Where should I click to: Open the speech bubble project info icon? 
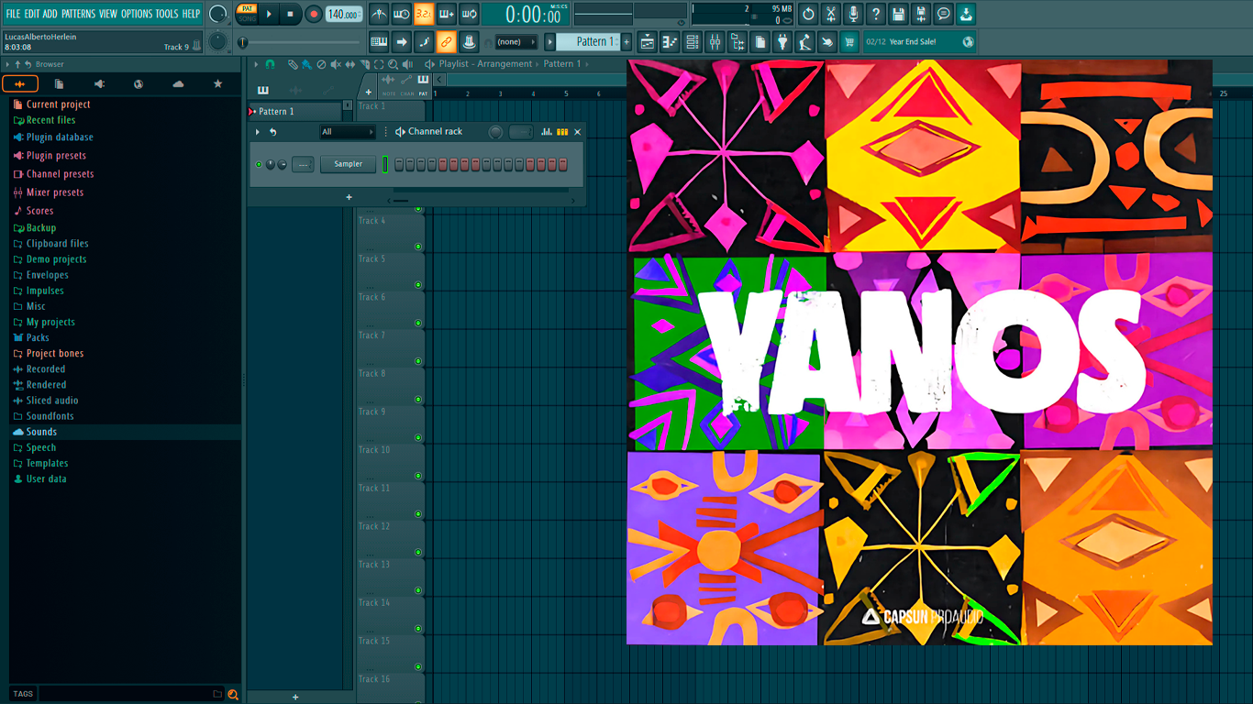click(x=943, y=14)
